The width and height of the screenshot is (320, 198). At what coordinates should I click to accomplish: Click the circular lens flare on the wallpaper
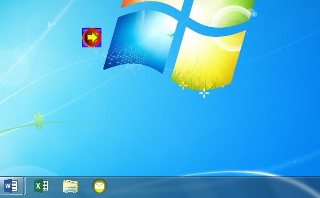click(x=231, y=26)
